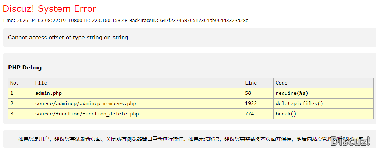Click line number 774 cell
The image size is (376, 150).
249,114
